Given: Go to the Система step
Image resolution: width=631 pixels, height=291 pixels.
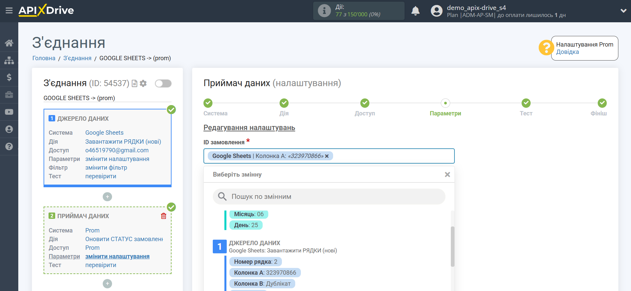Looking at the screenshot, I should [208, 103].
